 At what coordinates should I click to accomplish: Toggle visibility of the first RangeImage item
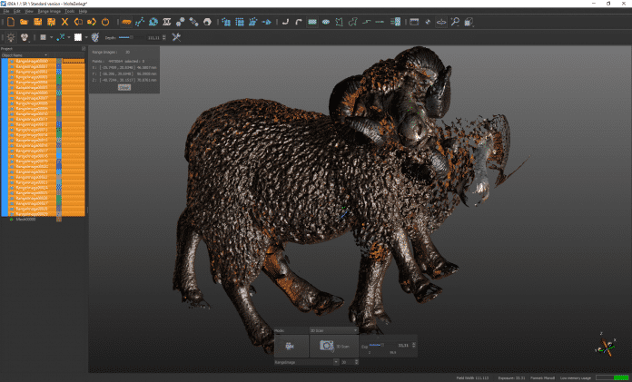coord(11,61)
